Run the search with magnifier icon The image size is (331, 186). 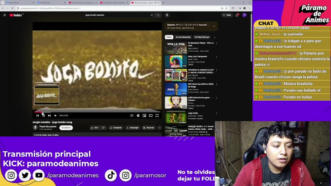(x=158, y=15)
